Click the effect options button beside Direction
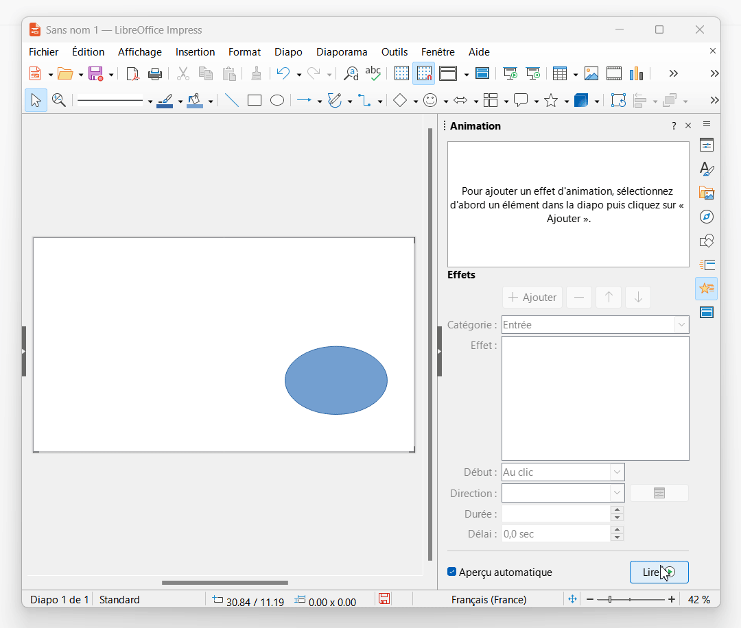The height and width of the screenshot is (628, 741). [659, 494]
